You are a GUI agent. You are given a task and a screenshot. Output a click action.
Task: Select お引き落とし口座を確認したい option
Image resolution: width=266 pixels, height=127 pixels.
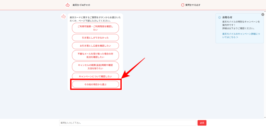tap(95, 46)
